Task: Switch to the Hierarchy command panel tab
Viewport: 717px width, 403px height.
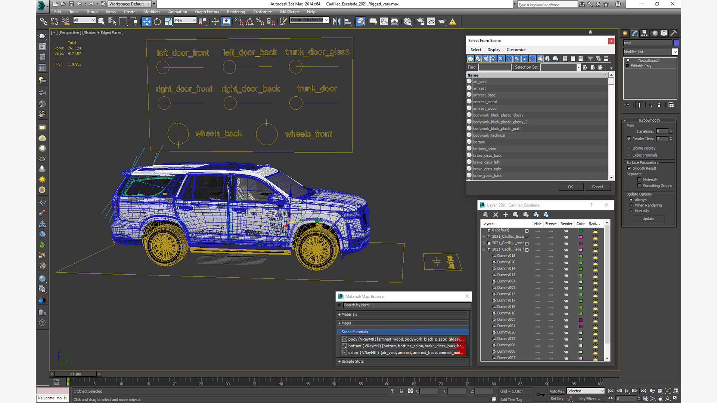Action: [644, 33]
